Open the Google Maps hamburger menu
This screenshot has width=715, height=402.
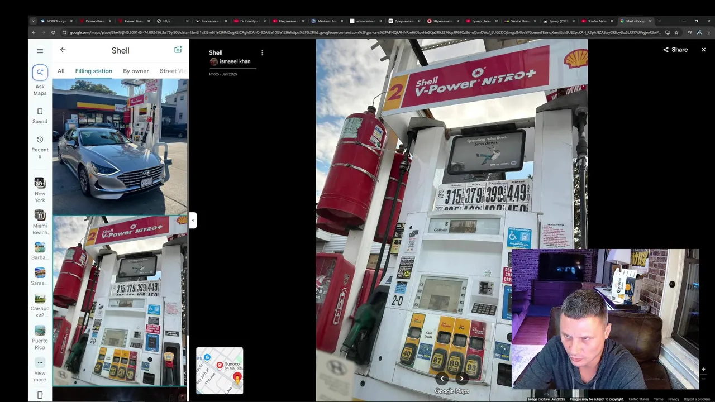click(40, 51)
